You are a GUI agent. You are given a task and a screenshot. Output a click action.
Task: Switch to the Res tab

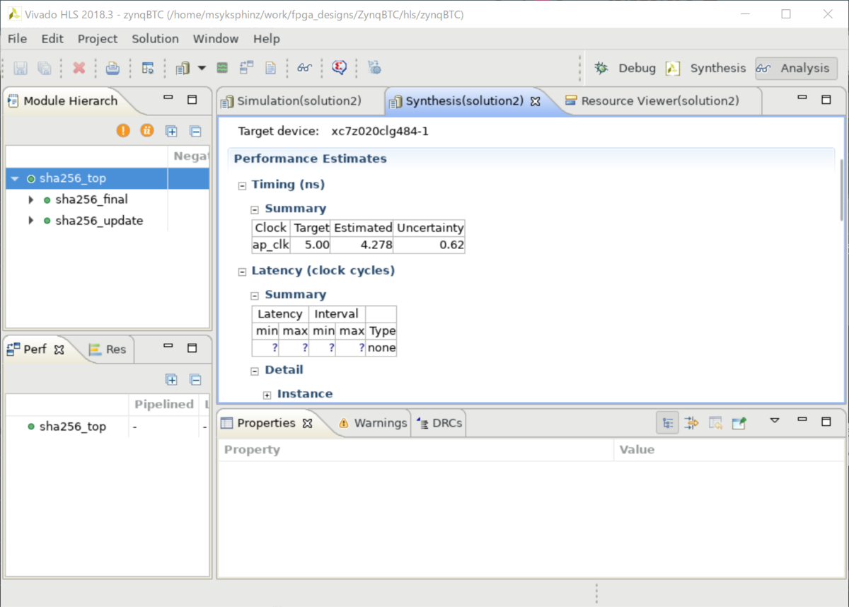click(x=108, y=349)
